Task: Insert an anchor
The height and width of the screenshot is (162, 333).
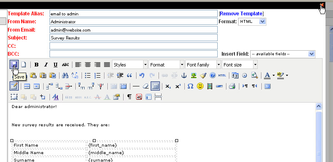Action: pos(184,75)
